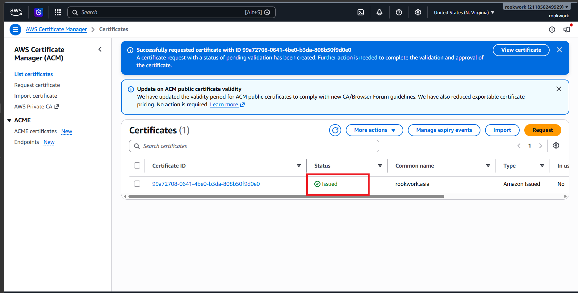Toggle the select-all certificates checkbox

pyautogui.click(x=137, y=165)
